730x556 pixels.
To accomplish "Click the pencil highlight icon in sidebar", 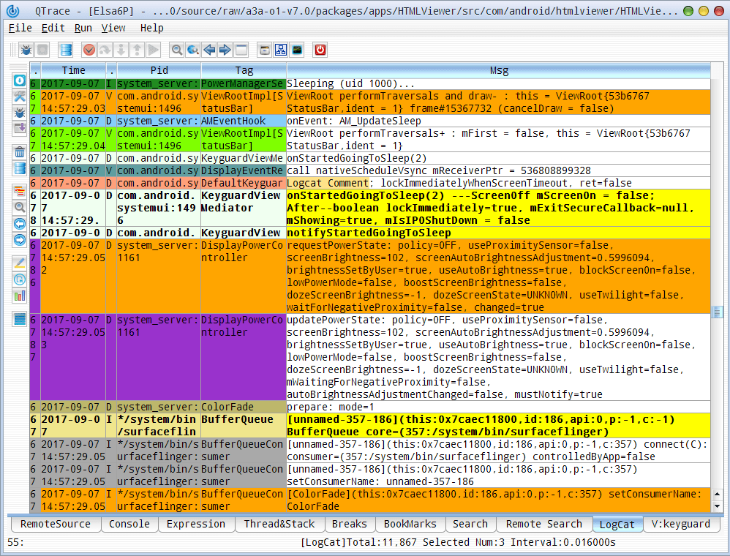I will (x=20, y=263).
